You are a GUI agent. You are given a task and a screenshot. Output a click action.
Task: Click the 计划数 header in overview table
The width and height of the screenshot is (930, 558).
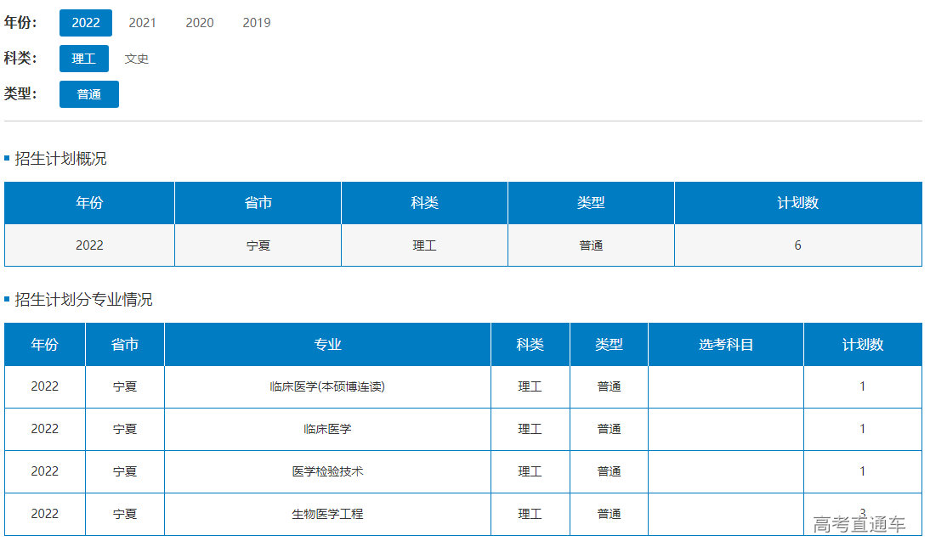[797, 203]
